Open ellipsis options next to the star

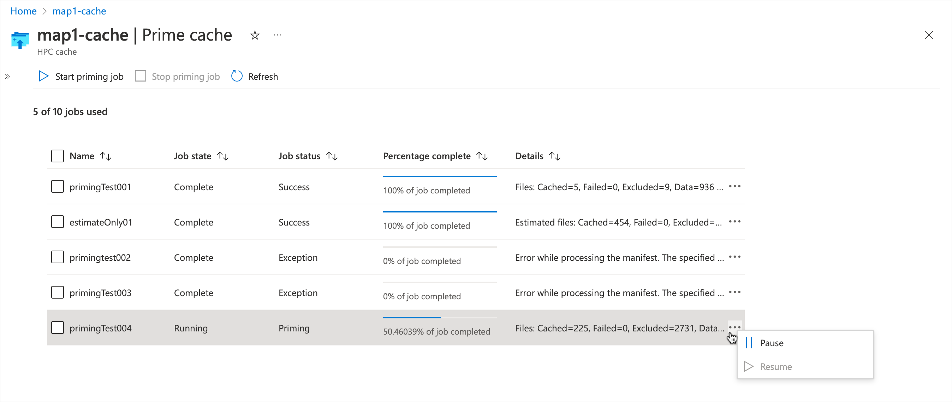click(277, 35)
